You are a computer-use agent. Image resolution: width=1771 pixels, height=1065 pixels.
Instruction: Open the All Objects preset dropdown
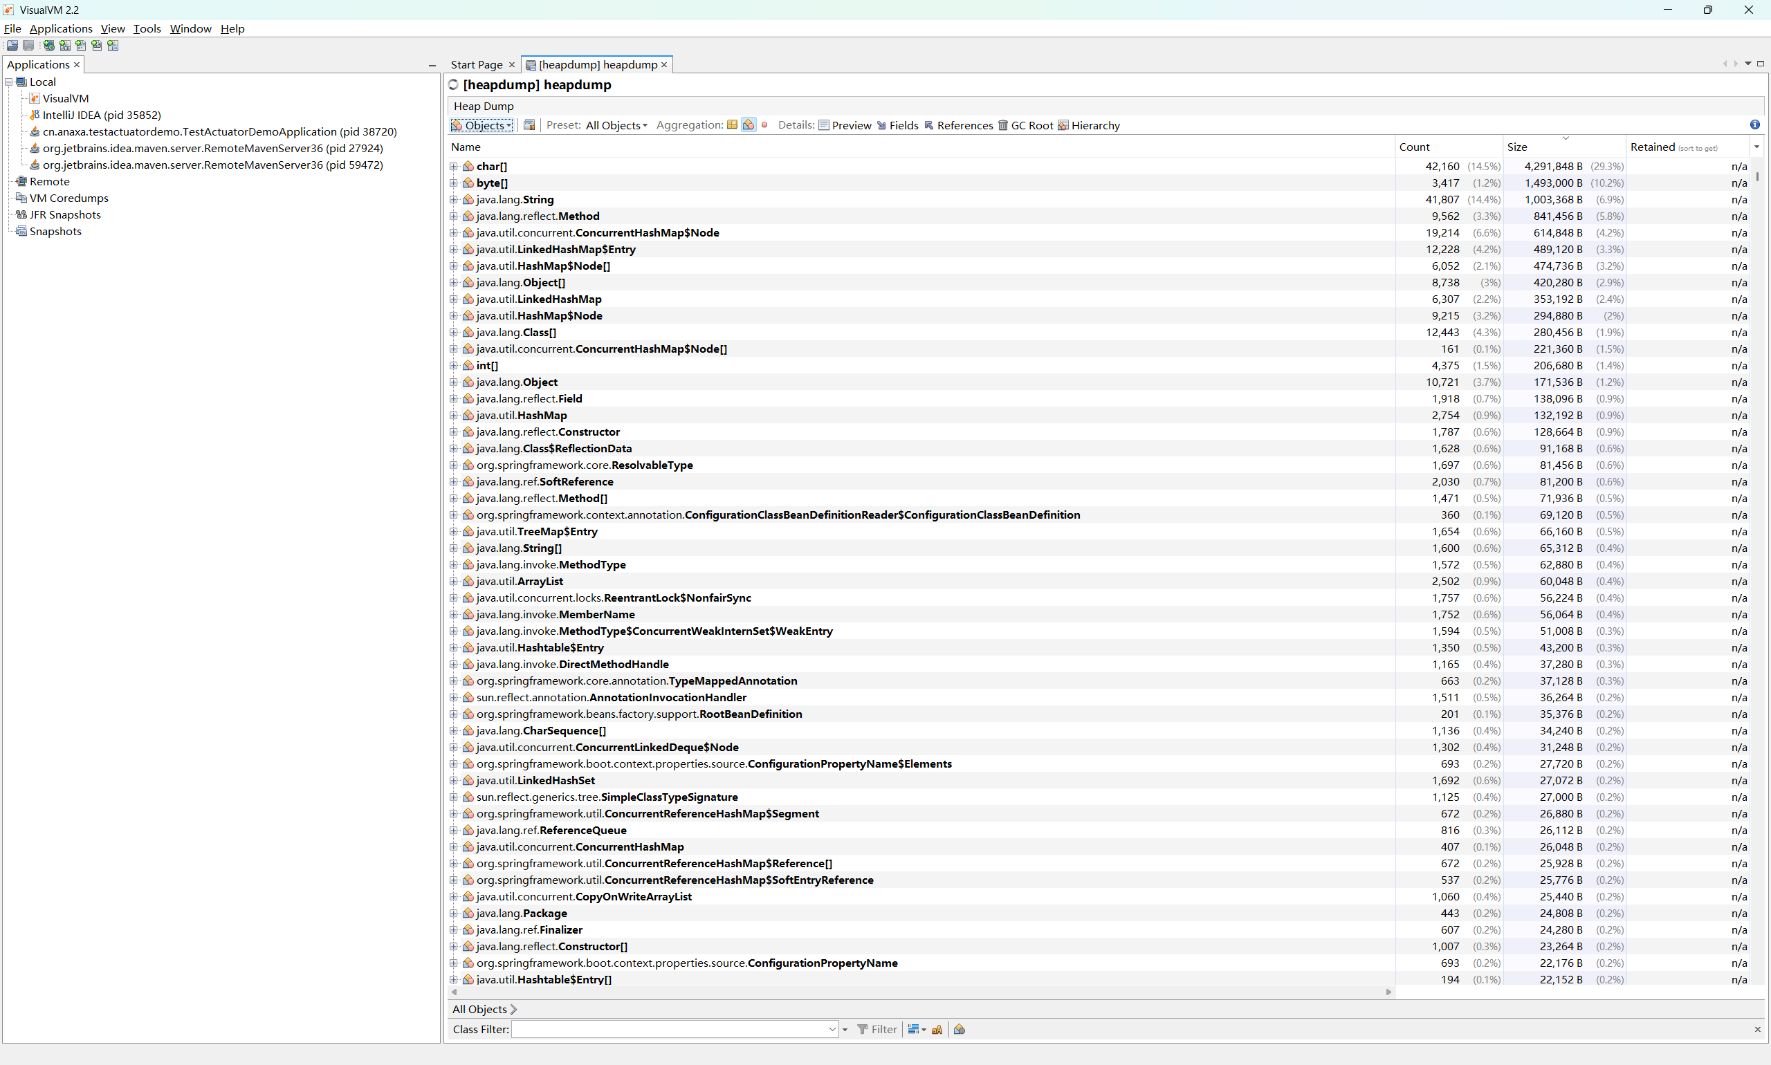point(616,126)
